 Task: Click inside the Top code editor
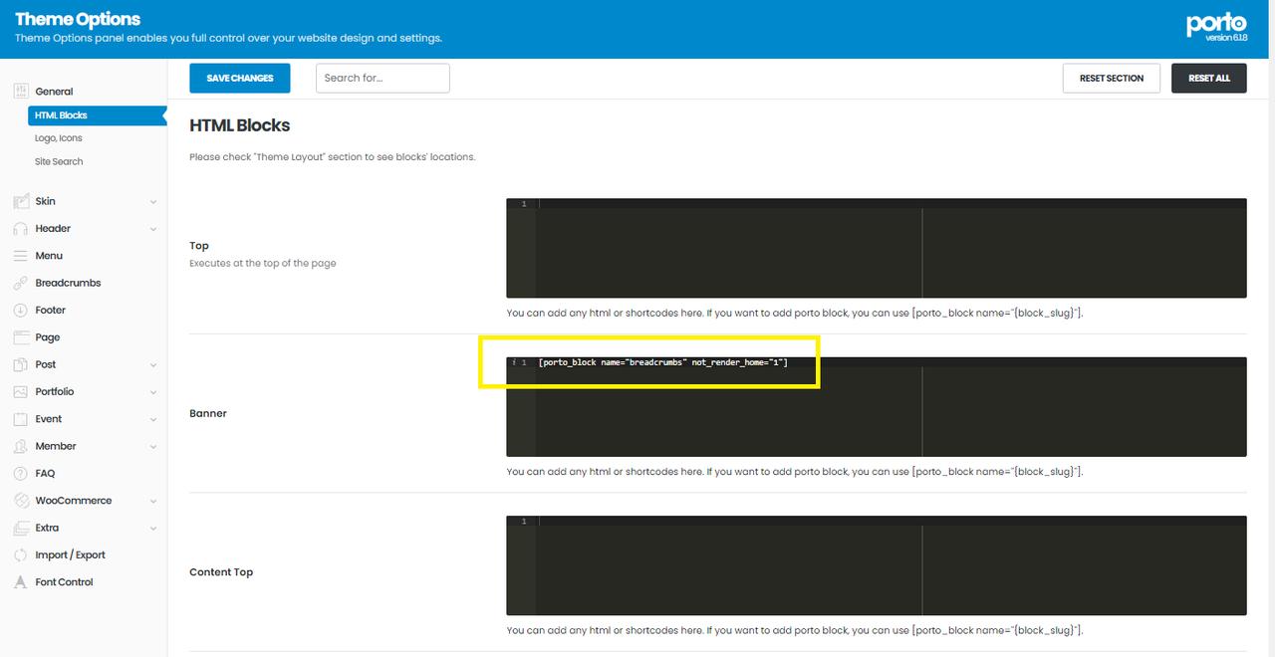(x=877, y=248)
